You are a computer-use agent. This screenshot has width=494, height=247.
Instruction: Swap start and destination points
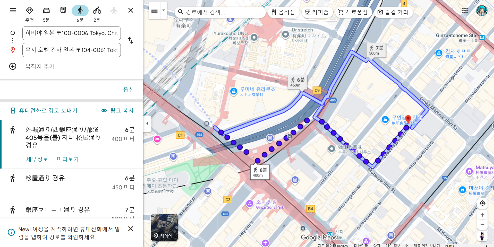pos(131,40)
